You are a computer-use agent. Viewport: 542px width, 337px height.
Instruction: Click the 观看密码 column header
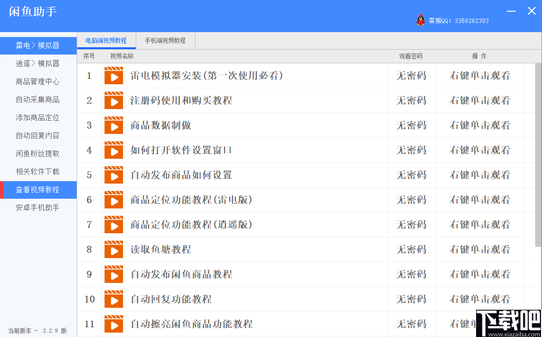pyautogui.click(x=411, y=56)
